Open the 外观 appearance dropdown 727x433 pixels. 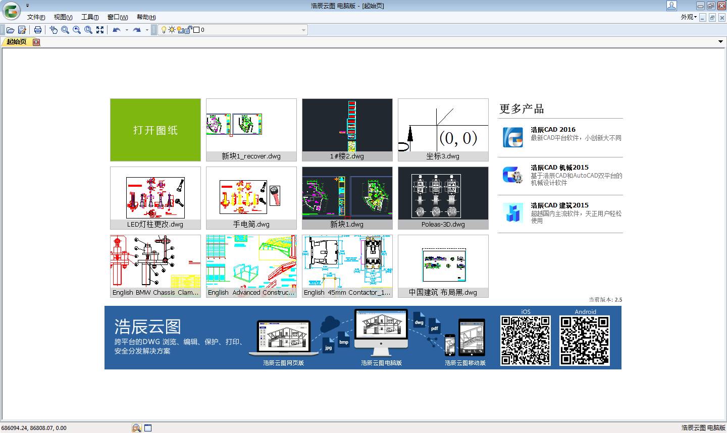tap(689, 17)
